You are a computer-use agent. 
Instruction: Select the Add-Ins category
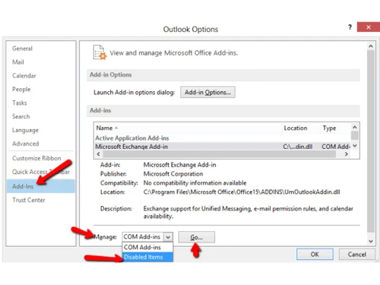(41, 186)
